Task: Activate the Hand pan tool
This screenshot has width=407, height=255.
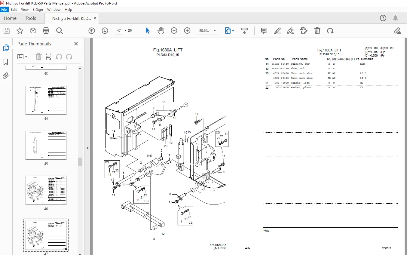Action: click(x=161, y=31)
